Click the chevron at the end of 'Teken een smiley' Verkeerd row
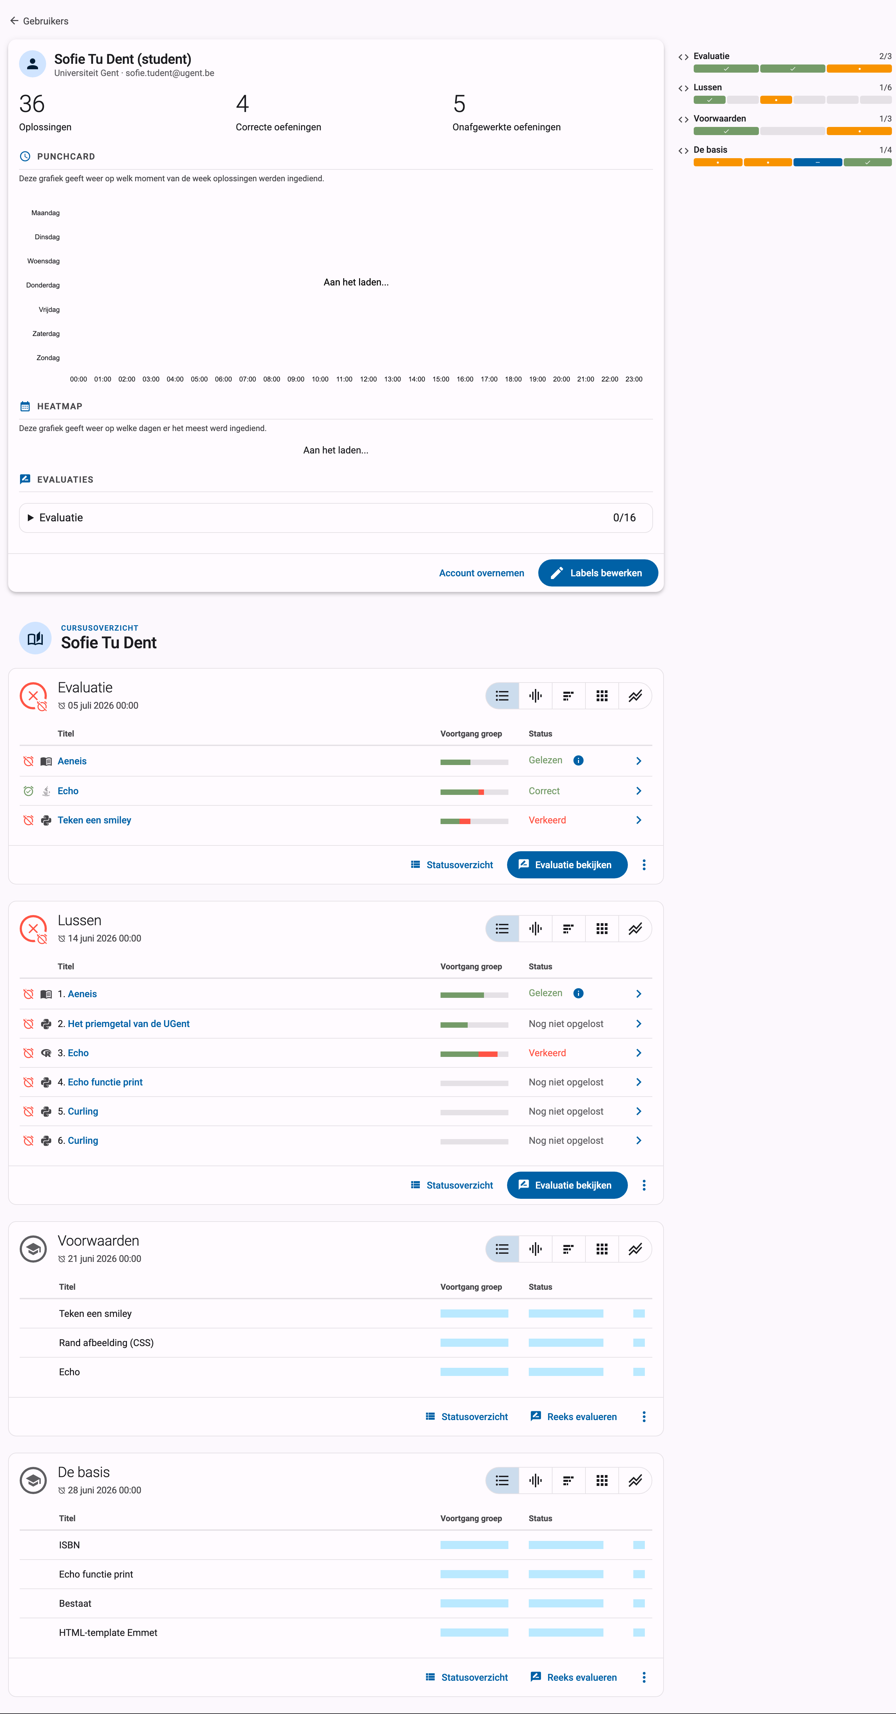This screenshot has width=896, height=1714. pyautogui.click(x=639, y=820)
